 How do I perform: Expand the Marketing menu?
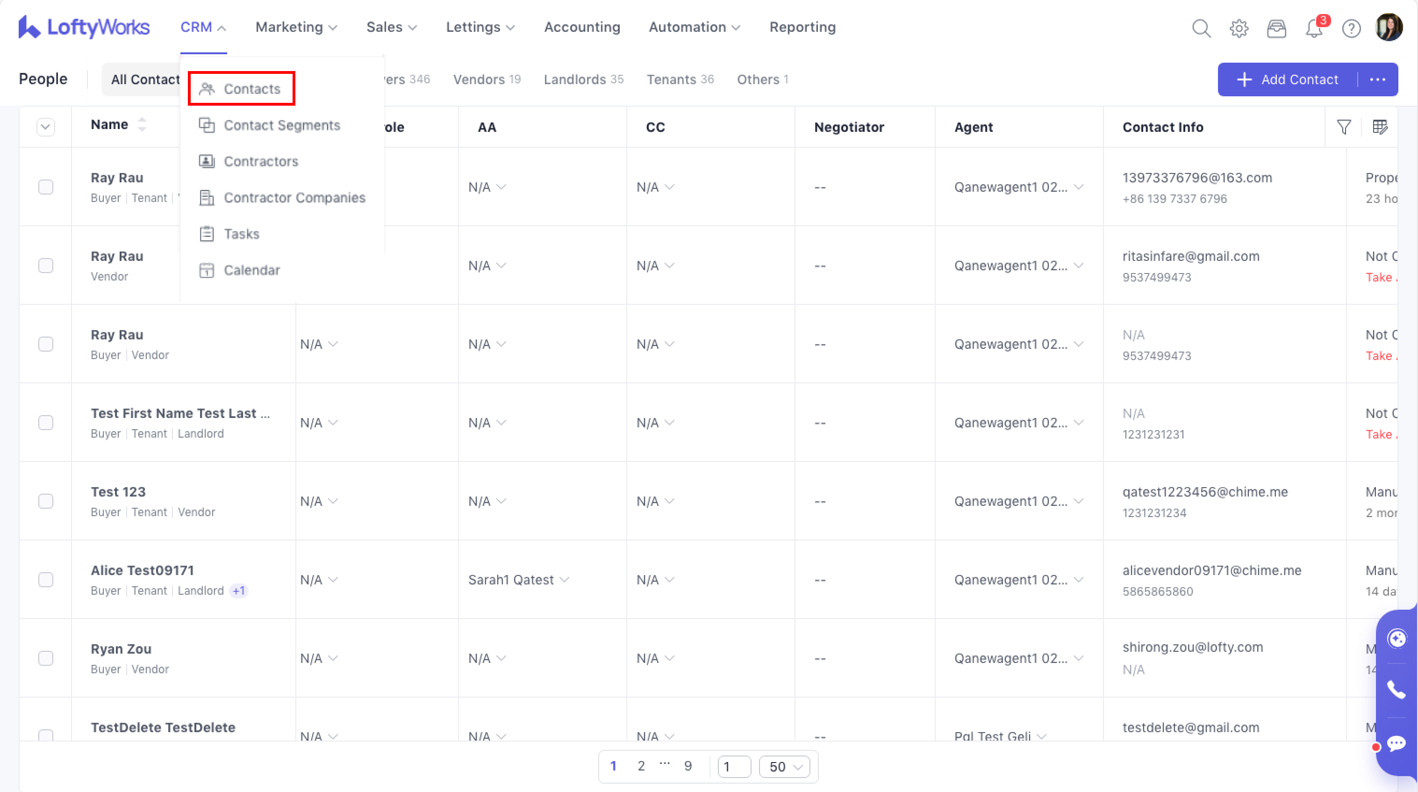pyautogui.click(x=296, y=27)
